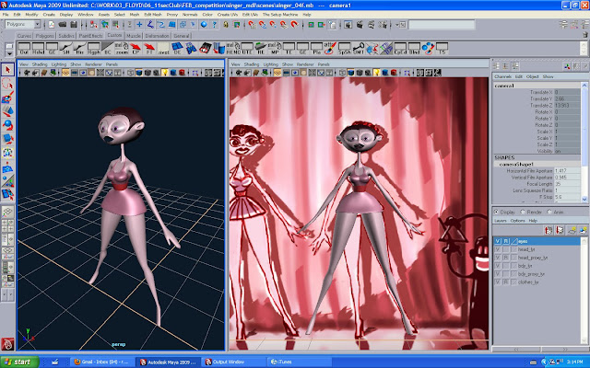The height and width of the screenshot is (368, 590).
Task: Click the Focal Length value field
Action: tap(567, 184)
